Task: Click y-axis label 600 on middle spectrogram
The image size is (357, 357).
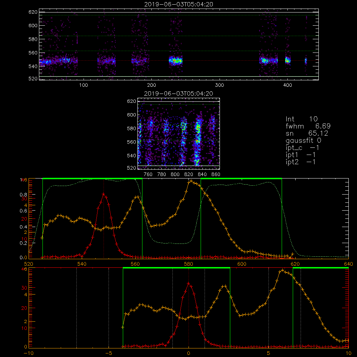Action: 131,115
